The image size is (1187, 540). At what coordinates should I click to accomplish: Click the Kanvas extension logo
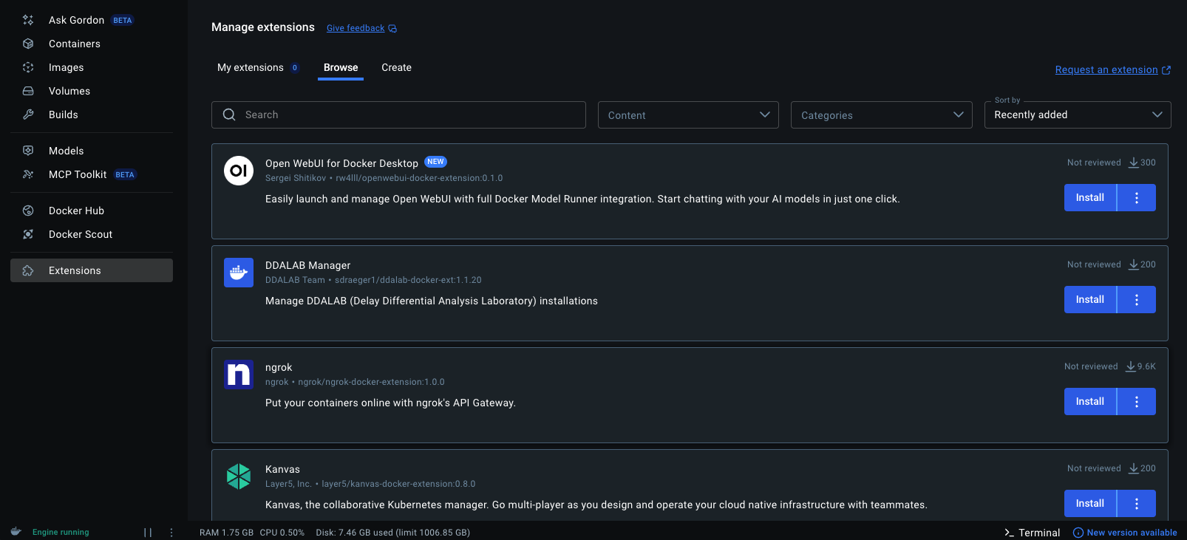pyautogui.click(x=239, y=476)
